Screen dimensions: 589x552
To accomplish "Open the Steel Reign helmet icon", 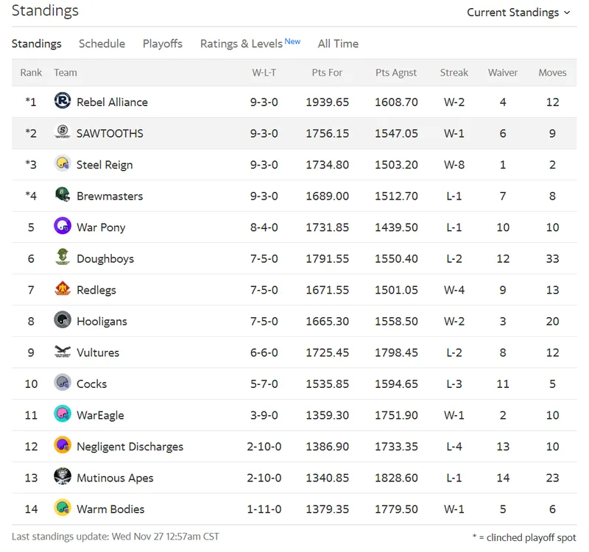I will pyautogui.click(x=63, y=163).
